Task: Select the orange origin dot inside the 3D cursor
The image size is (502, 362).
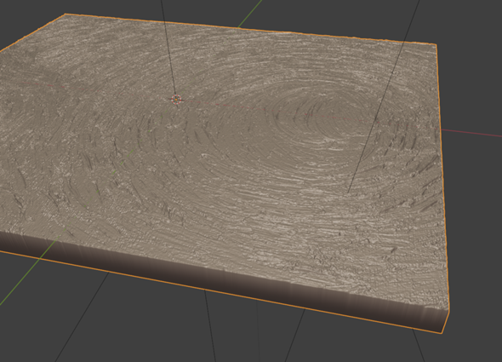Action: pos(176,100)
